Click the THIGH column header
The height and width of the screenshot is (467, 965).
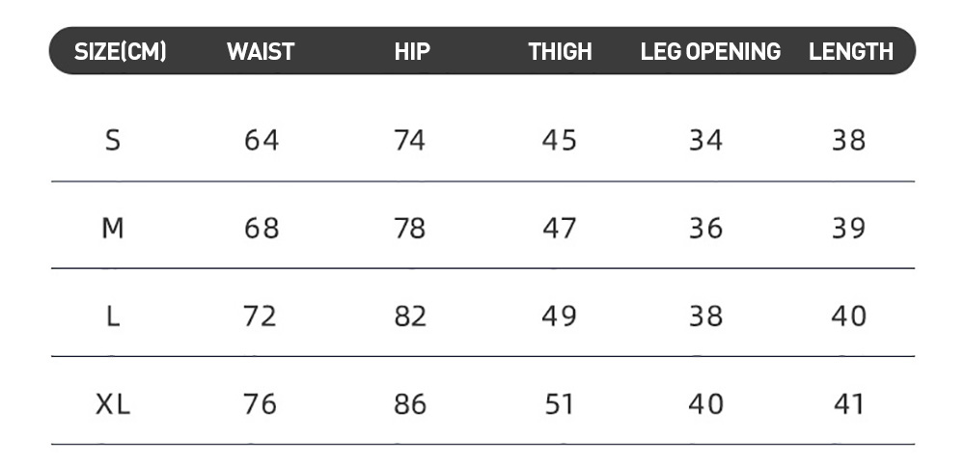pyautogui.click(x=560, y=52)
